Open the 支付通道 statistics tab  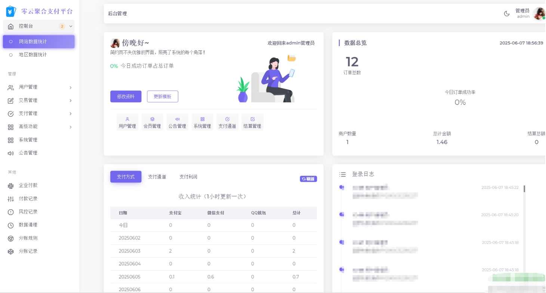point(157,177)
